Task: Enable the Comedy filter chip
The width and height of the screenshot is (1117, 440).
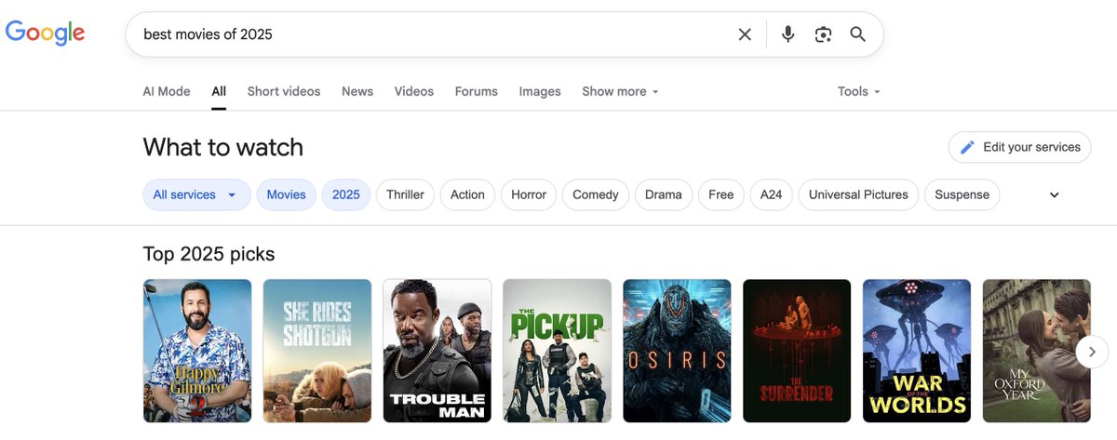Action: coord(596,194)
